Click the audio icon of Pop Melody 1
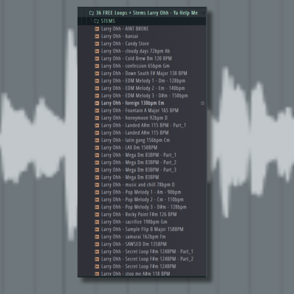The height and width of the screenshot is (294, 294). click(x=97, y=193)
